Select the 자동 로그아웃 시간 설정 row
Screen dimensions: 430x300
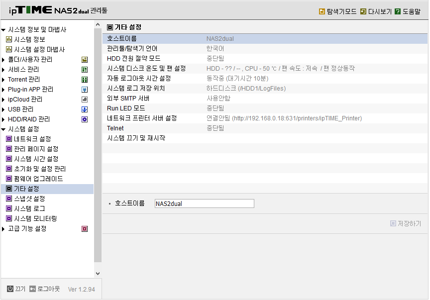pyautogui.click(x=265, y=79)
